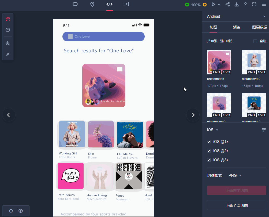Go to previous screen with left arrow
Screen dimensions: 269x217
click(9, 115)
